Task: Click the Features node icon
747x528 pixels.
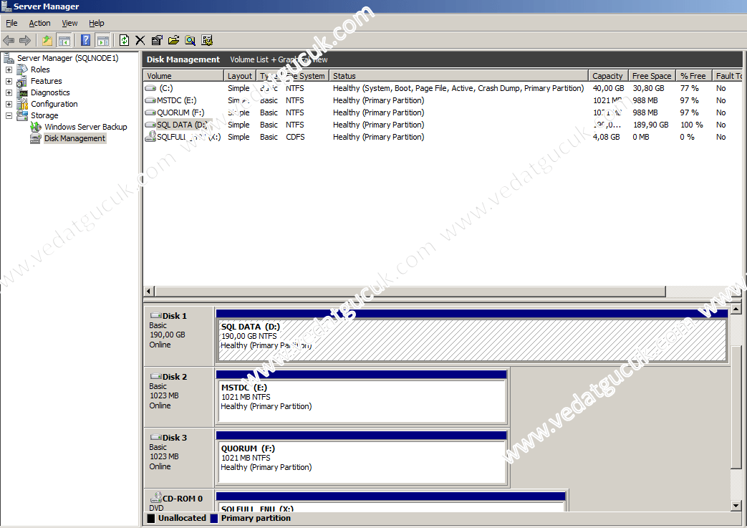Action: 22,81
